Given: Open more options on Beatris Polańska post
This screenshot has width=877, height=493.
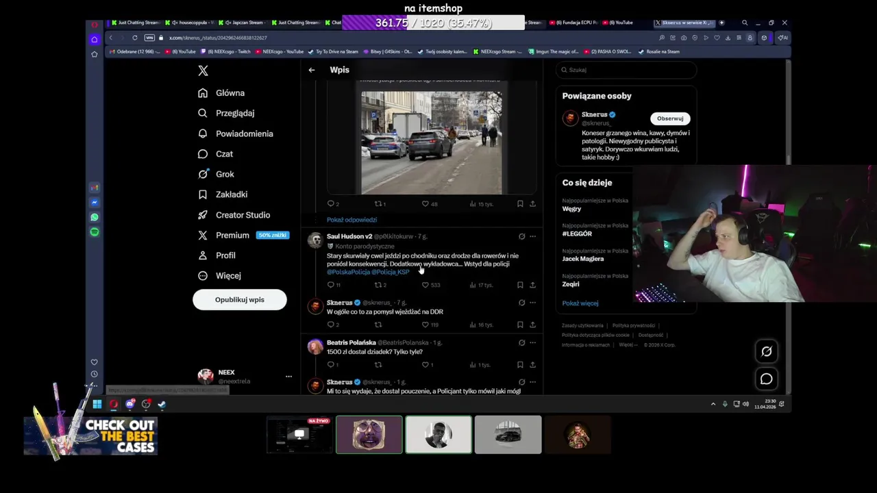Looking at the screenshot, I should 532,342.
